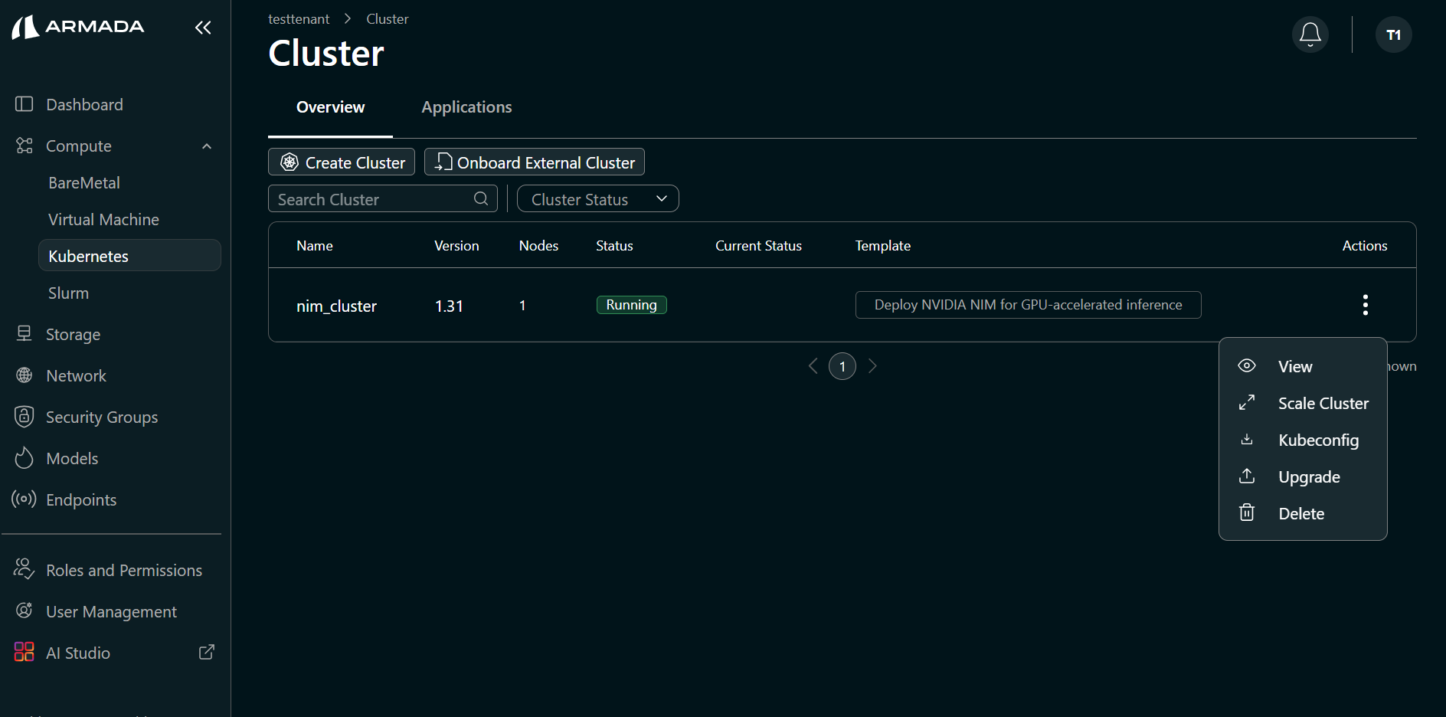
Task: Click the Running status badge
Action: pyautogui.click(x=631, y=304)
